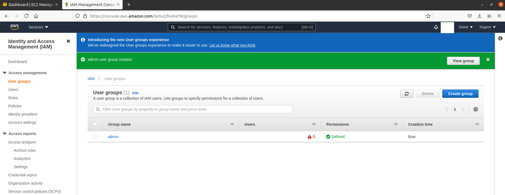Image resolution: width=505 pixels, height=195 pixels.
Task: Click the browser back arrow
Action: [6, 16]
